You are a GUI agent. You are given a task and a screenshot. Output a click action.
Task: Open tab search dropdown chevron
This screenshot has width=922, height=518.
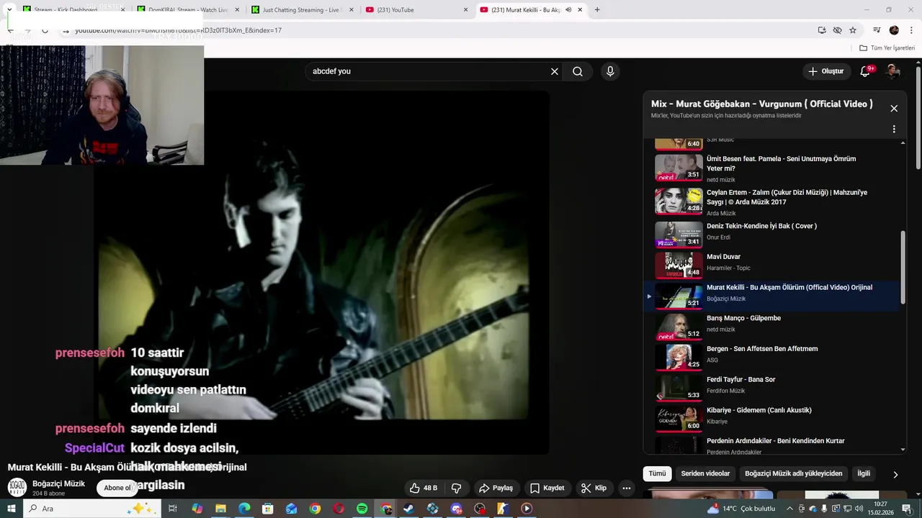click(x=9, y=10)
